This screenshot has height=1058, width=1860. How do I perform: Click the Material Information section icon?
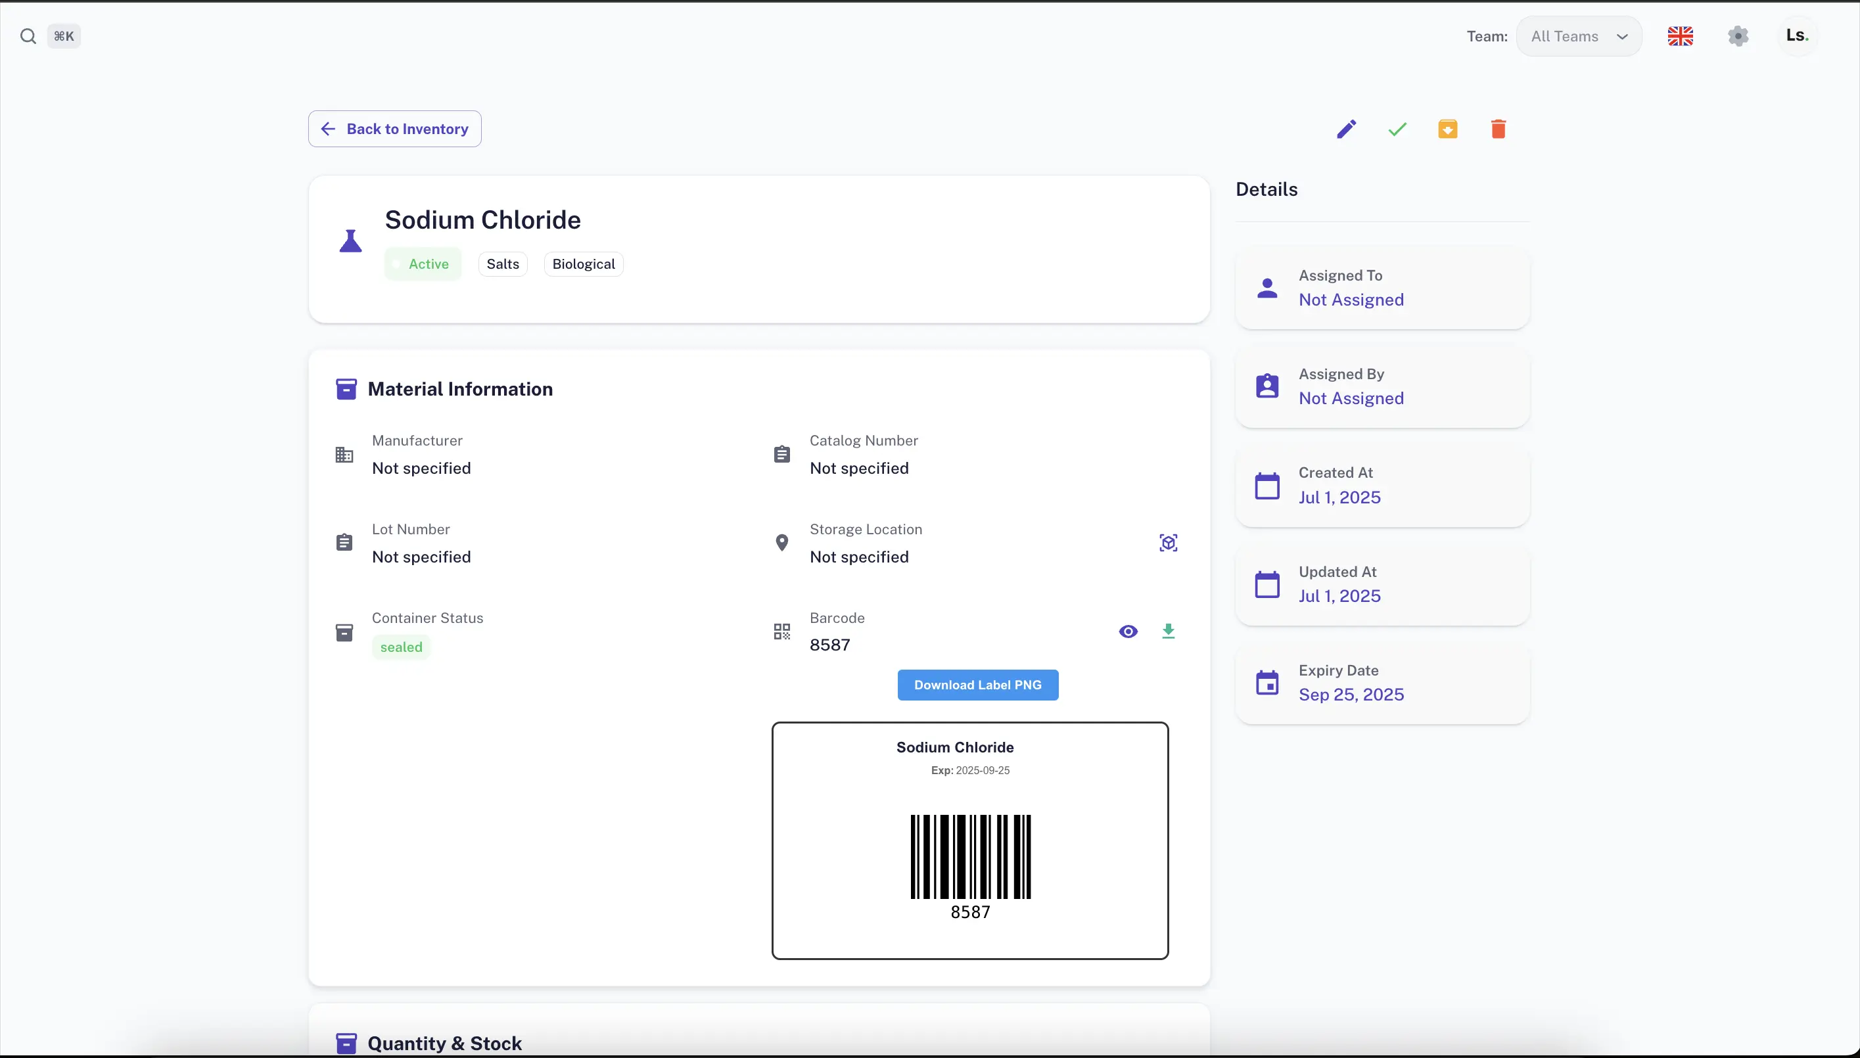tap(346, 390)
